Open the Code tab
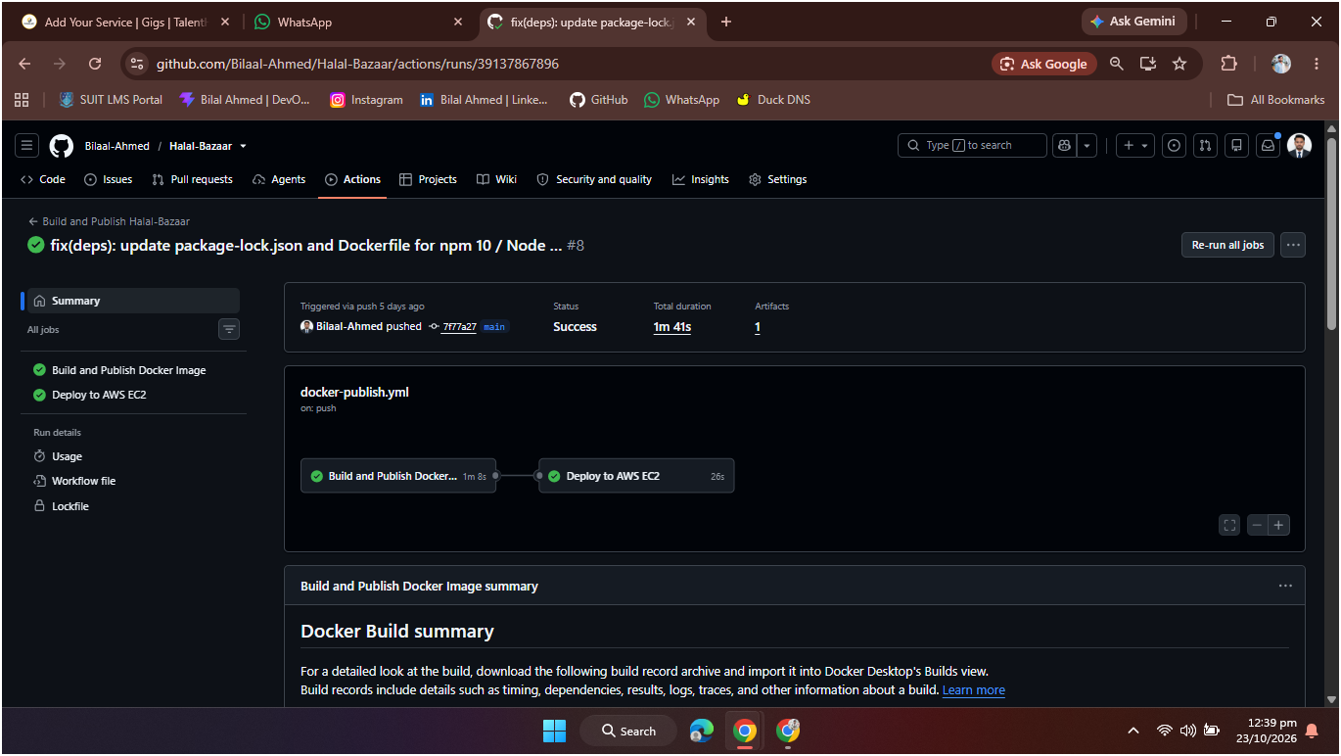The image size is (1341, 756). [x=43, y=179]
